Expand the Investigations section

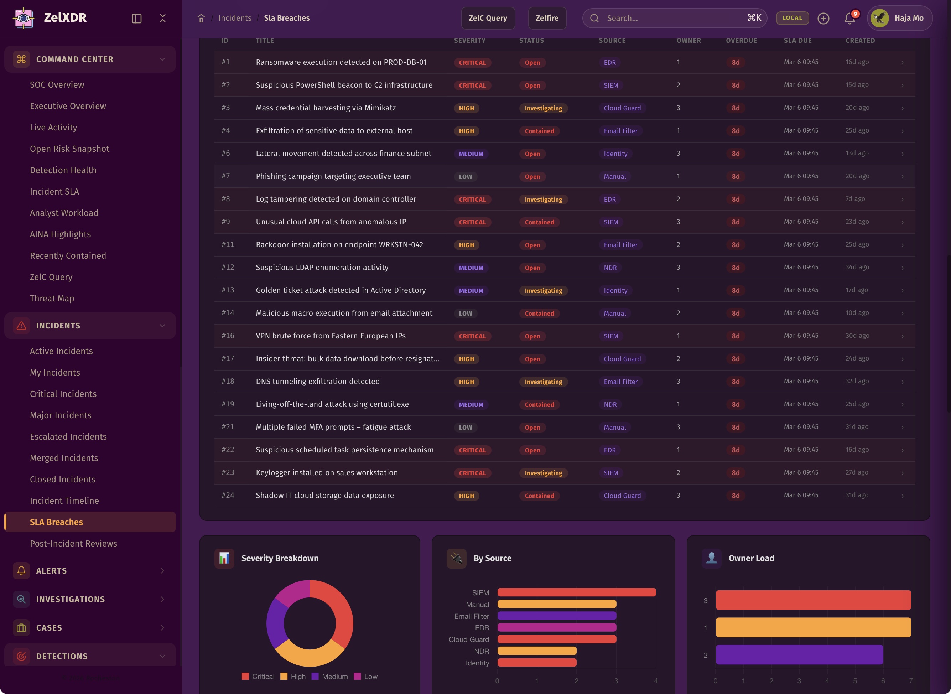coord(162,599)
